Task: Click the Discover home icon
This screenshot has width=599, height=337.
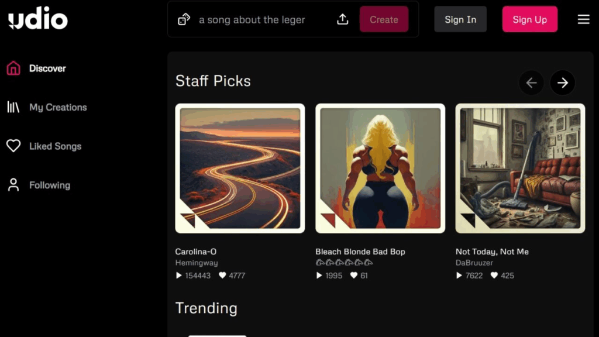Action: [13, 68]
